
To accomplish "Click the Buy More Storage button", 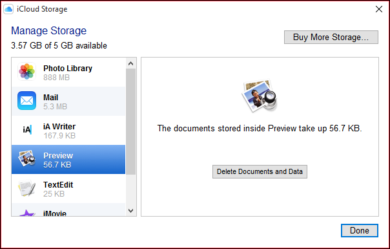I will point(331,37).
